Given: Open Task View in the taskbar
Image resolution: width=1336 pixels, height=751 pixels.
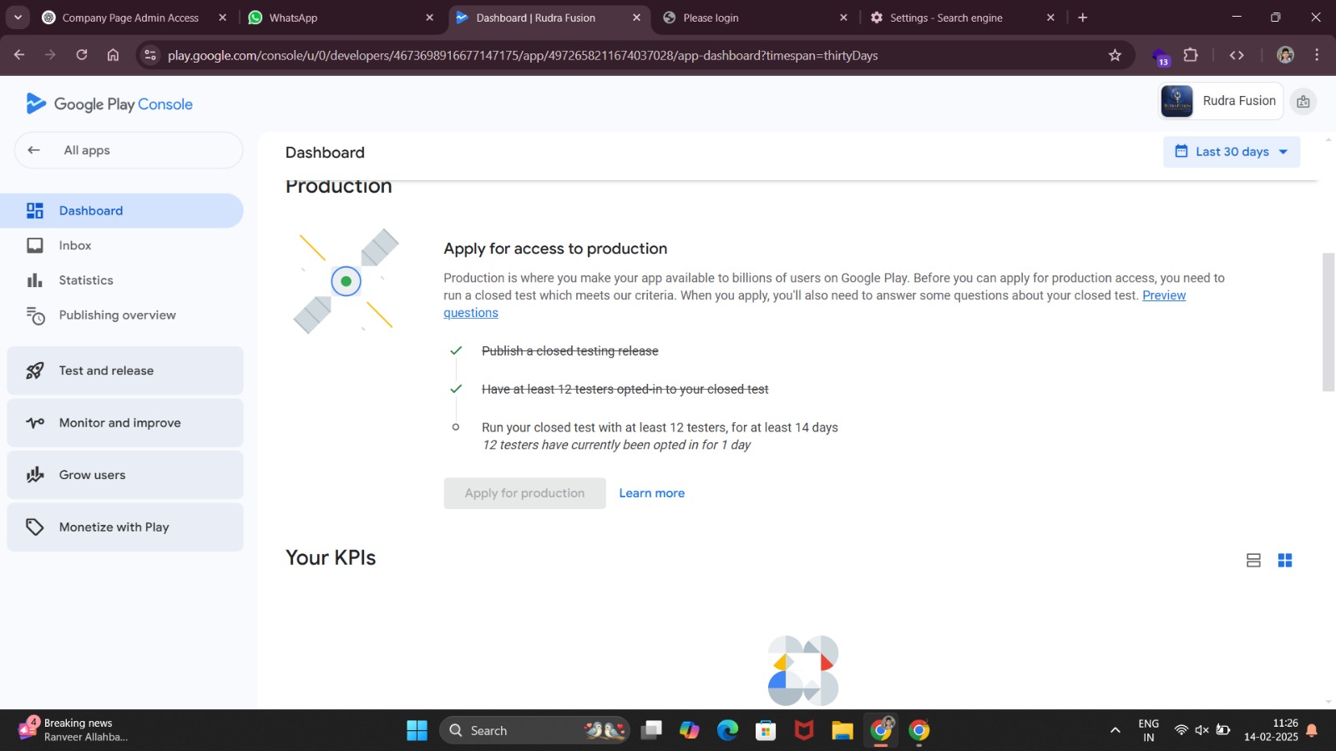Looking at the screenshot, I should pyautogui.click(x=651, y=731).
